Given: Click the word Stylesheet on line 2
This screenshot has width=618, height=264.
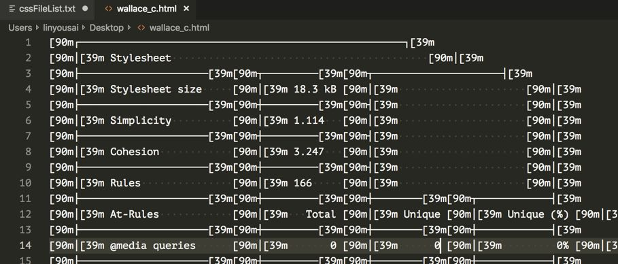Looking at the screenshot, I should tap(141, 58).
